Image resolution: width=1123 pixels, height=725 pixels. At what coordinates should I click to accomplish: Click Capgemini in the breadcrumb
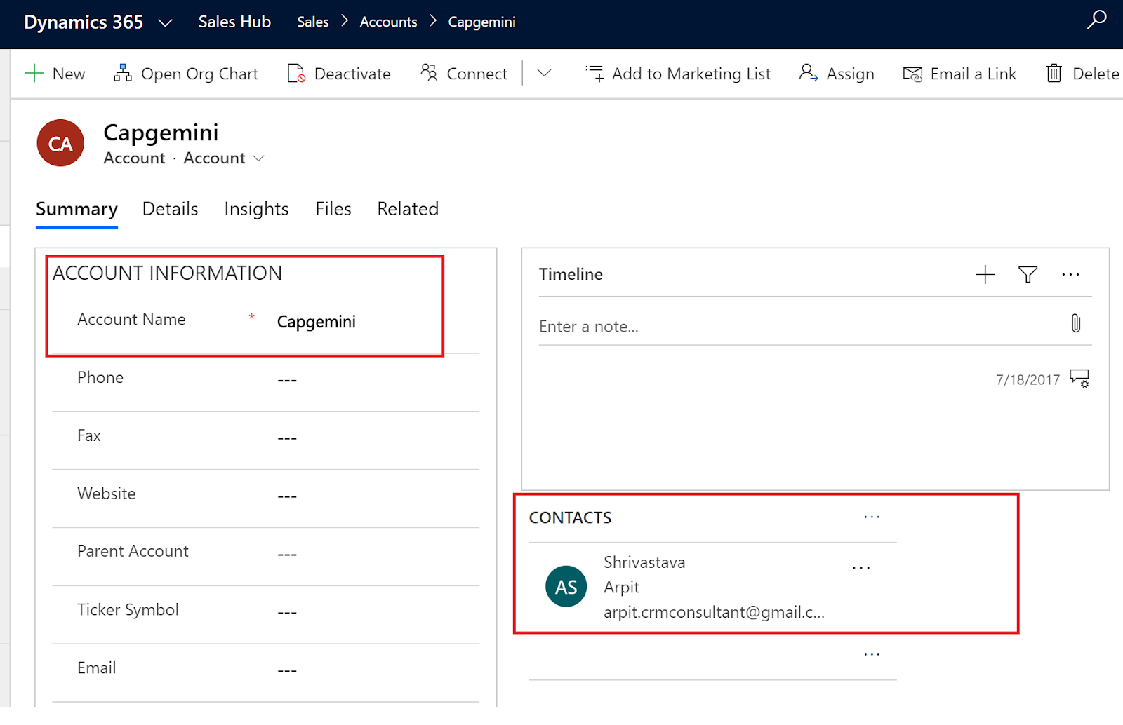(x=482, y=22)
